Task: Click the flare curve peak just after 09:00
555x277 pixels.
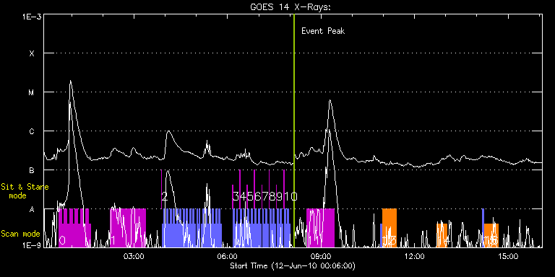Action: [x=330, y=101]
